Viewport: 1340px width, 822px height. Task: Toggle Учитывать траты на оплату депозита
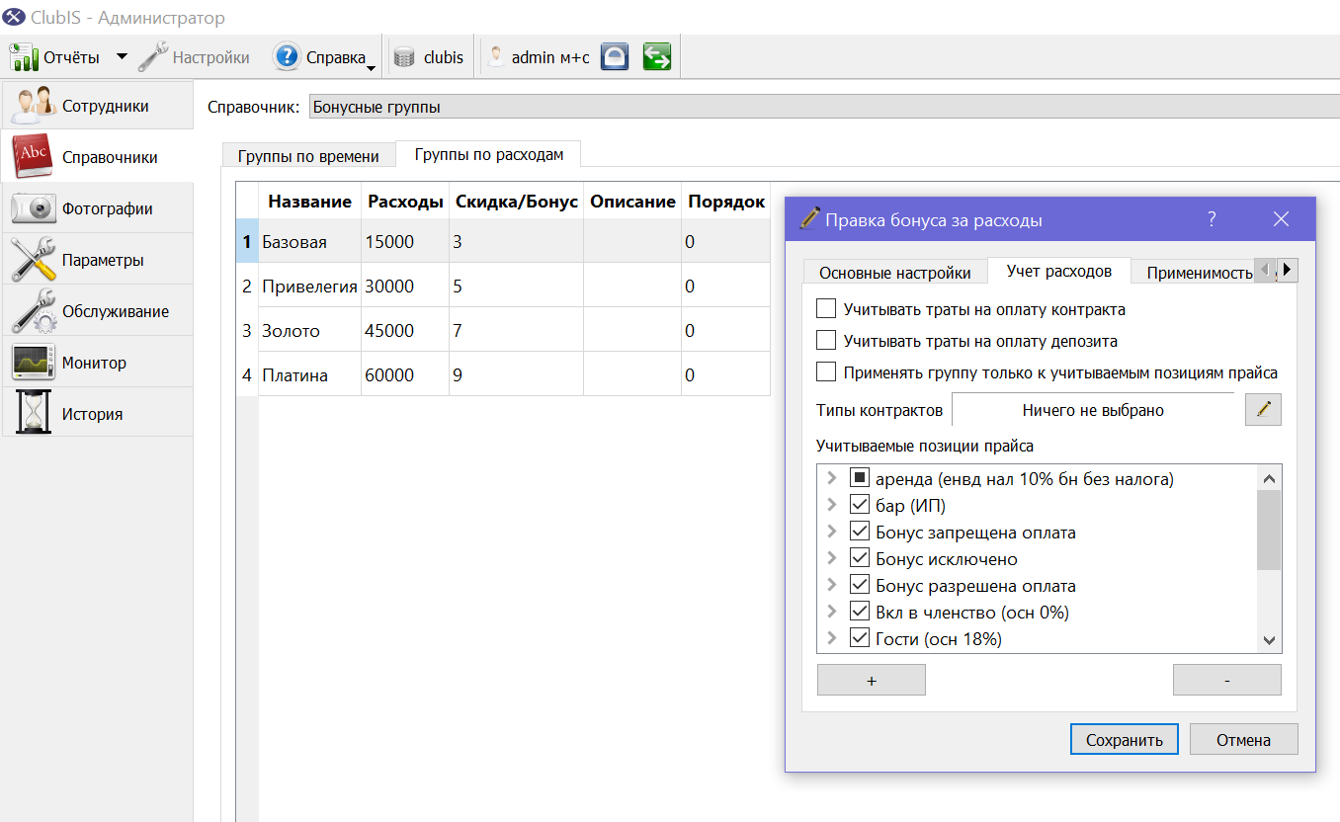826,341
